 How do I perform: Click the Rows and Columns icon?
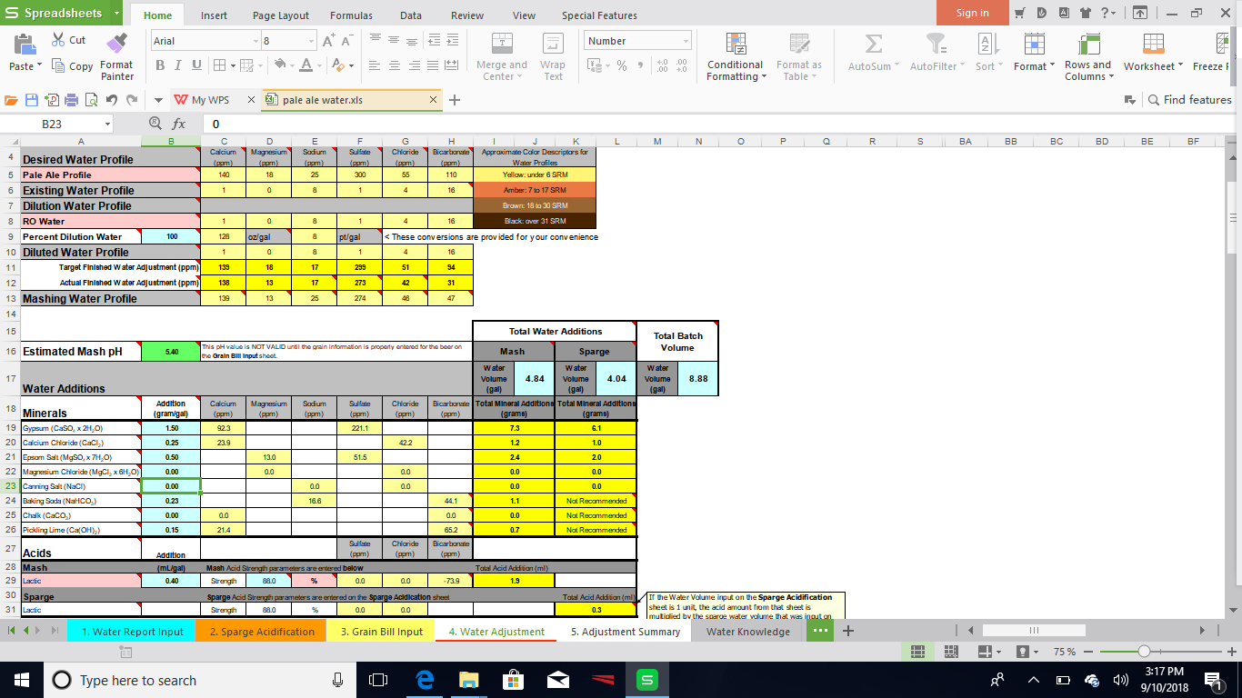click(x=1088, y=44)
